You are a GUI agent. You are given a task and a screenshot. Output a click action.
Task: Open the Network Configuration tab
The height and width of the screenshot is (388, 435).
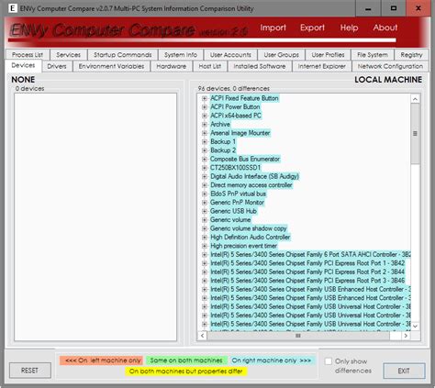[390, 66]
